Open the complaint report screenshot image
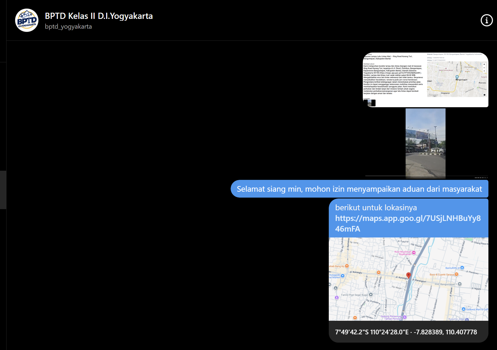Image resolution: width=497 pixels, height=350 pixels. [x=425, y=80]
